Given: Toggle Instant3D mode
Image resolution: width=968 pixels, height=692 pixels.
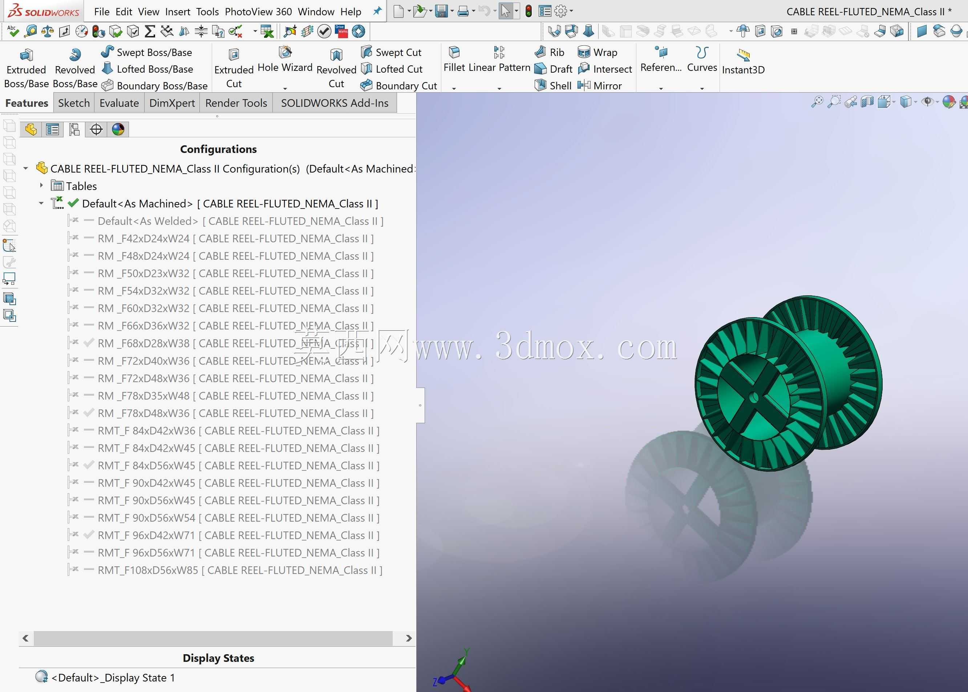Looking at the screenshot, I should click(743, 61).
